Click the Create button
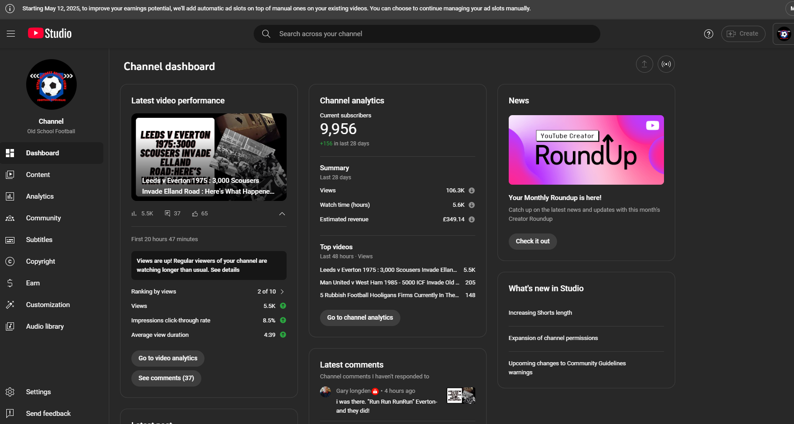 point(743,34)
